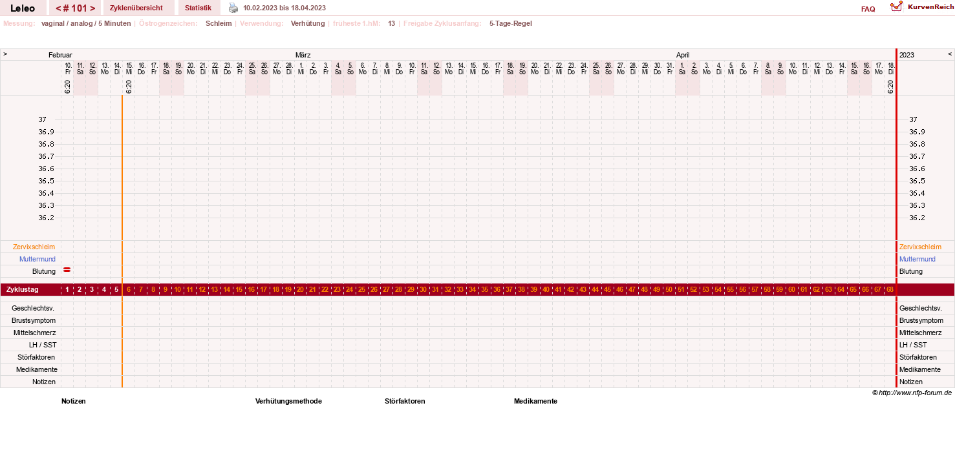This screenshot has width=955, height=452.
Task: Open the Statistik tab
Action: coord(198,8)
